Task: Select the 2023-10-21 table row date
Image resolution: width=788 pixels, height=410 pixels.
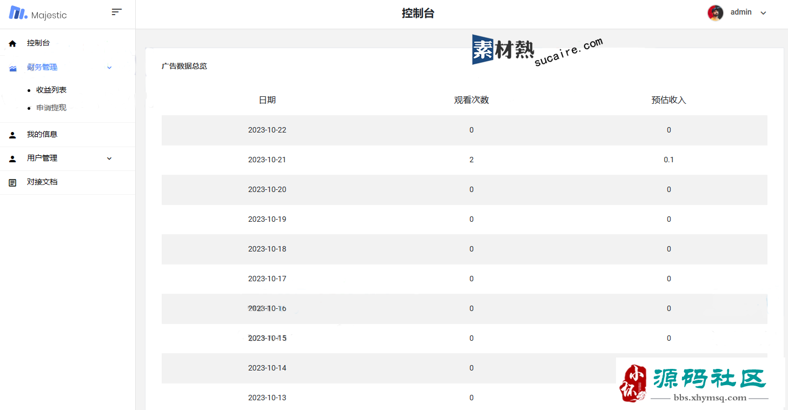Action: pos(267,160)
